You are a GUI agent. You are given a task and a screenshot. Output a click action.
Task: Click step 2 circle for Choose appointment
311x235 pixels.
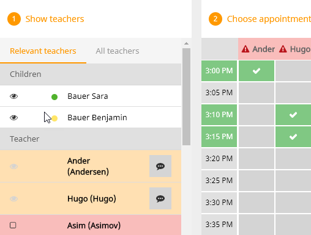[x=215, y=19]
